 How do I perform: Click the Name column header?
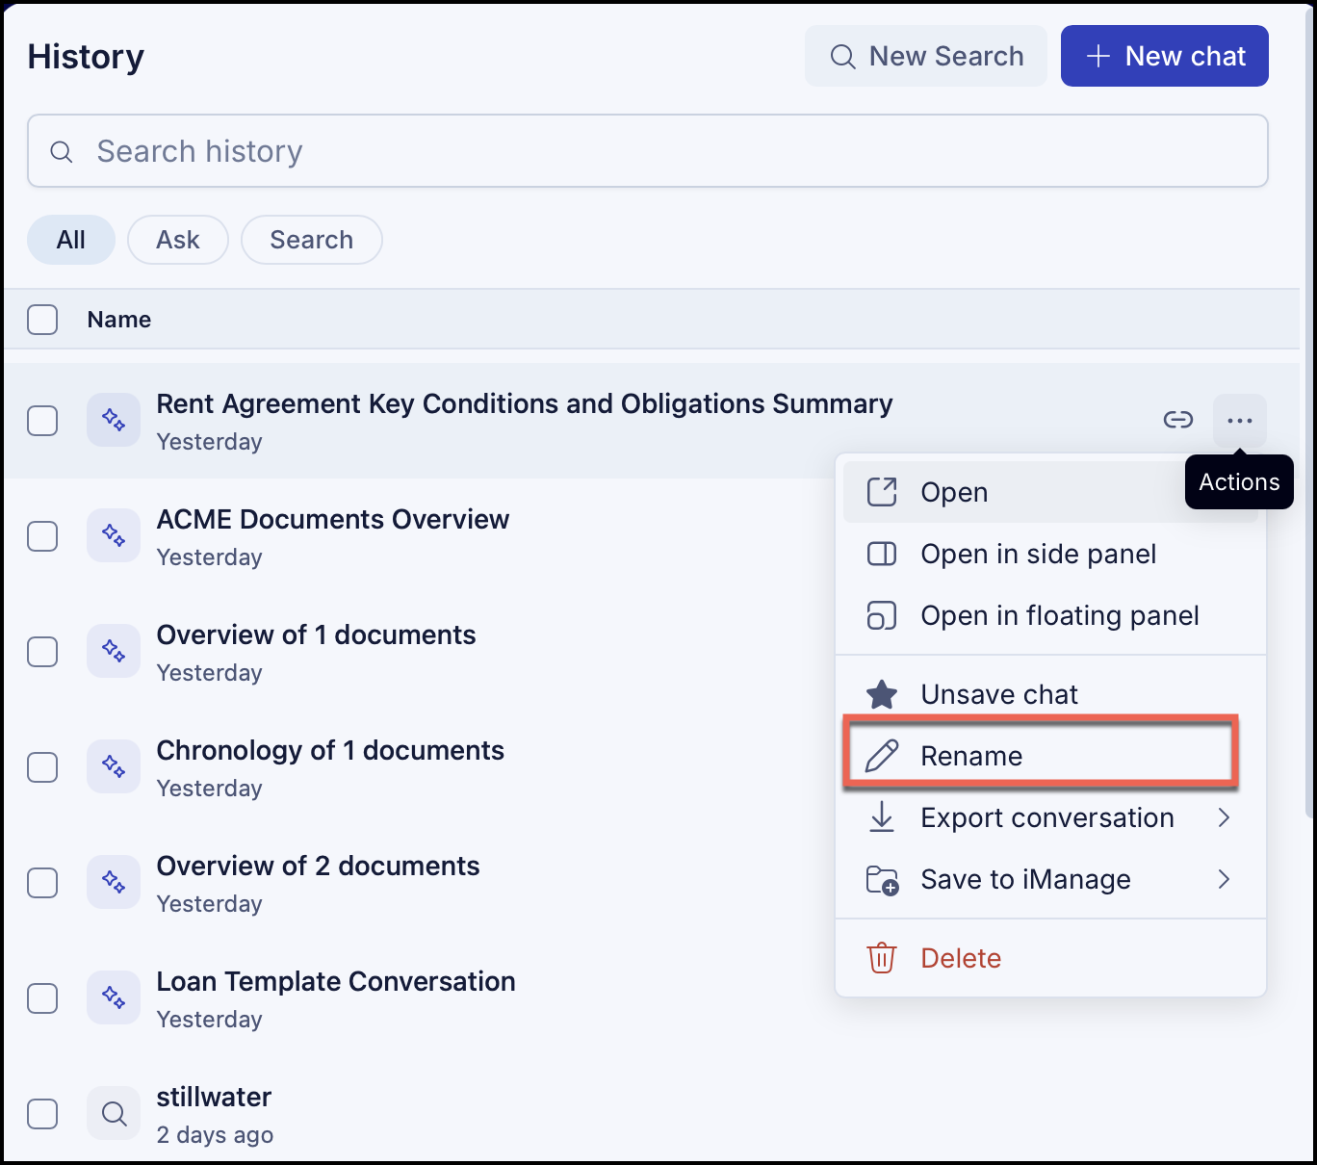tap(119, 320)
